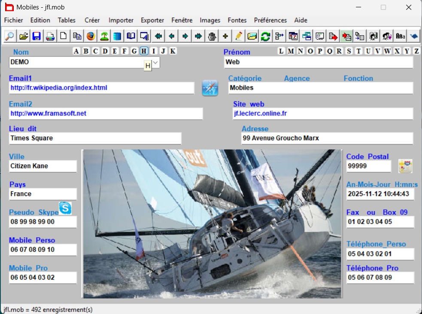Click the yellow pencil edit icon
The width and height of the screenshot is (422, 314).
tap(239, 36)
